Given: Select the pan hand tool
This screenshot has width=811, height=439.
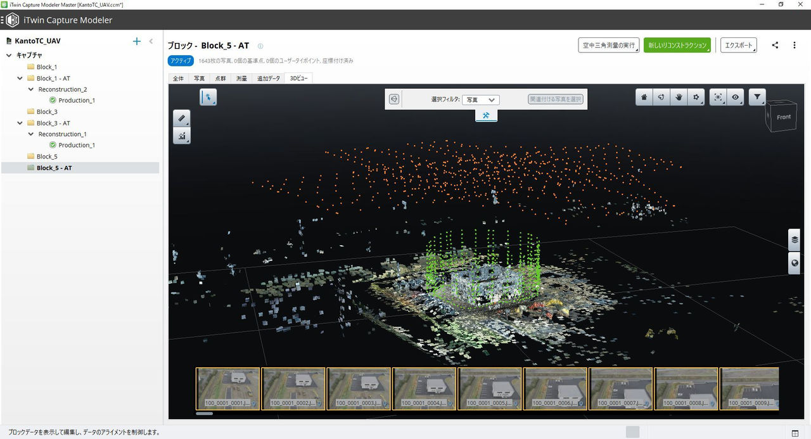Looking at the screenshot, I should pos(679,97).
